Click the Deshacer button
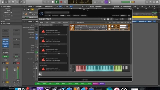 click(x=76, y=15)
